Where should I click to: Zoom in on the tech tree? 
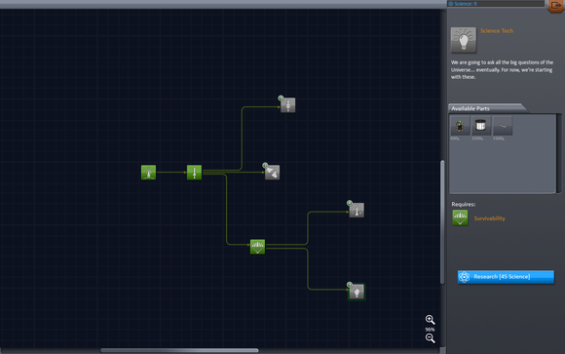[x=430, y=320]
